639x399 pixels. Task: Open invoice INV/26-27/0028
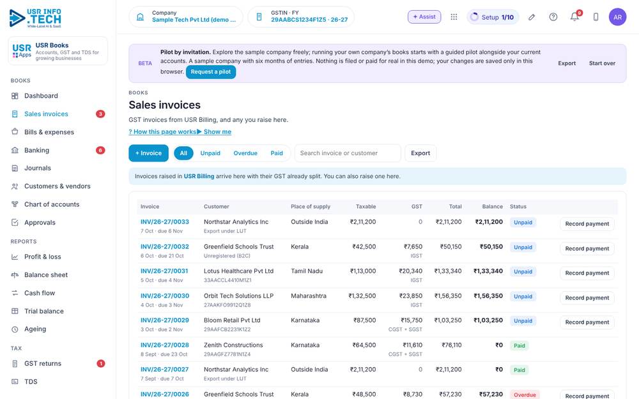[165, 345]
